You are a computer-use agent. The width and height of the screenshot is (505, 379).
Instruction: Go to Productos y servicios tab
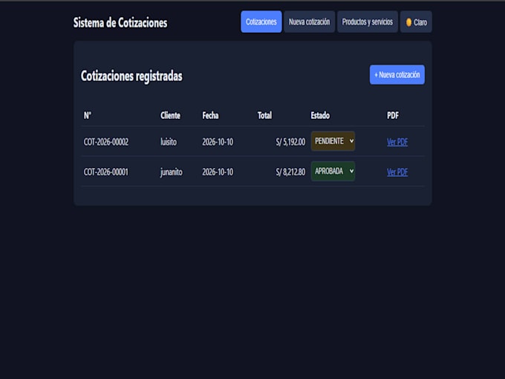click(367, 22)
